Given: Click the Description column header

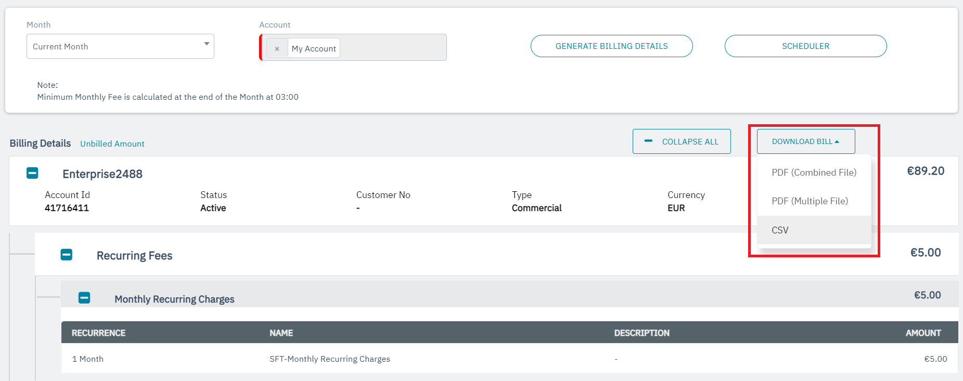Looking at the screenshot, I should [x=641, y=333].
